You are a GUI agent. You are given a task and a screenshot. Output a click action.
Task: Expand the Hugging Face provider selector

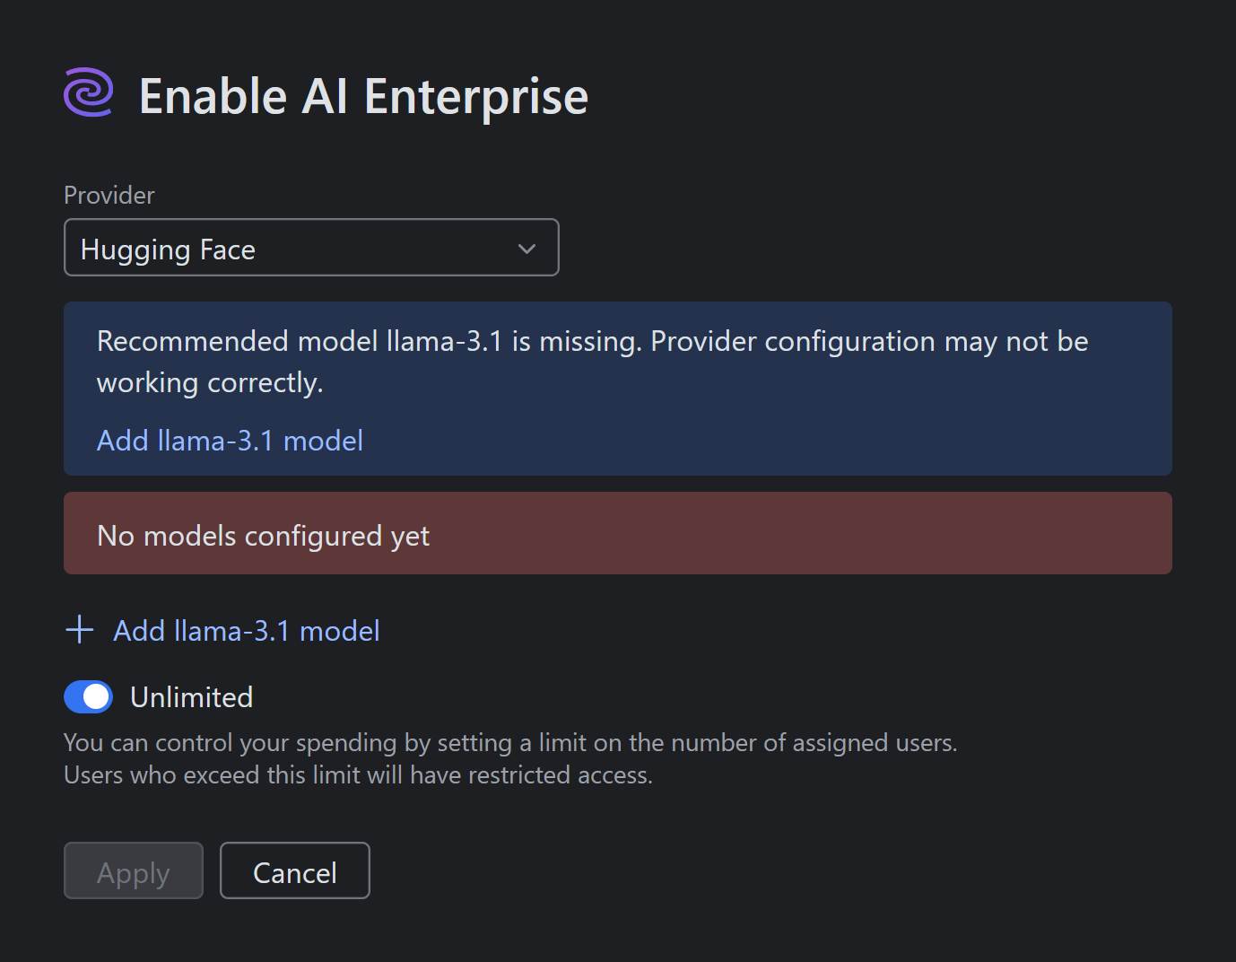[311, 248]
